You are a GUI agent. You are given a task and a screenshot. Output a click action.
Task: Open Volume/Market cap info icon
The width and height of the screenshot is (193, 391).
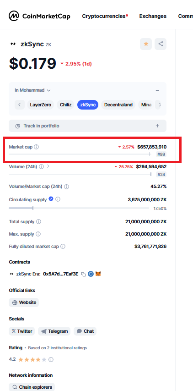click(x=67, y=187)
